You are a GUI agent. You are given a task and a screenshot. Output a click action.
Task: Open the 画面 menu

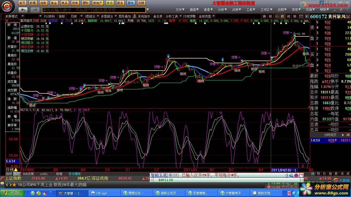click(194, 10)
